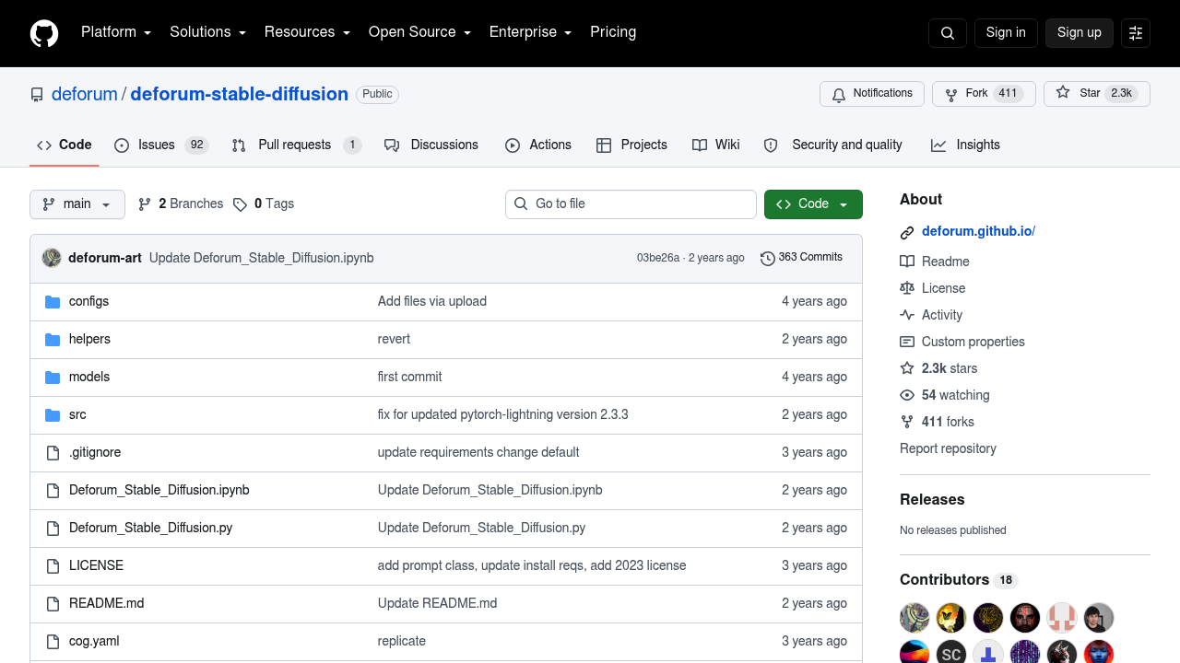This screenshot has width=1180, height=663.
Task: Open the green Code dropdown button
Action: [813, 204]
